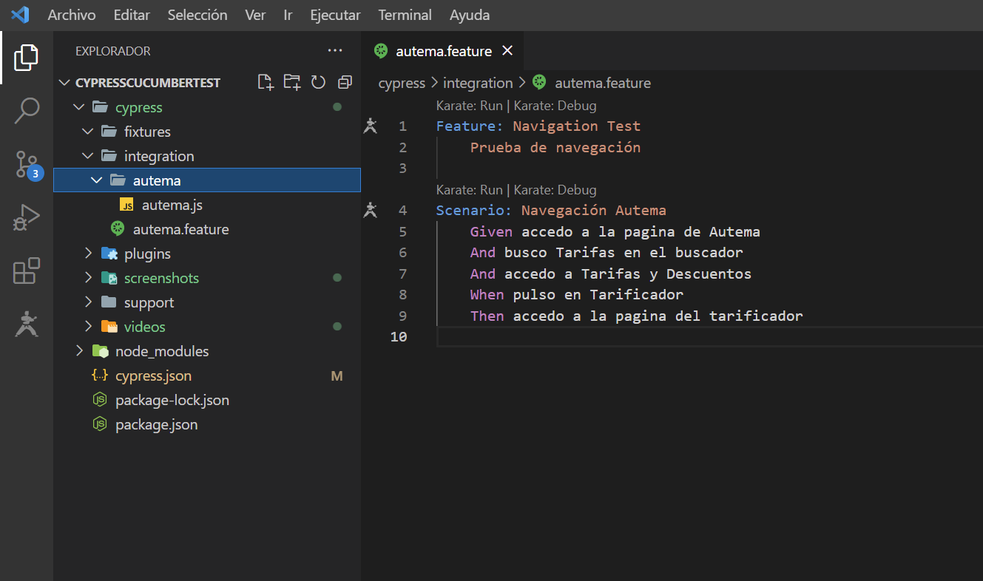983x581 pixels.
Task: Click autema.feature in the breadcrumb path
Action: (x=603, y=83)
